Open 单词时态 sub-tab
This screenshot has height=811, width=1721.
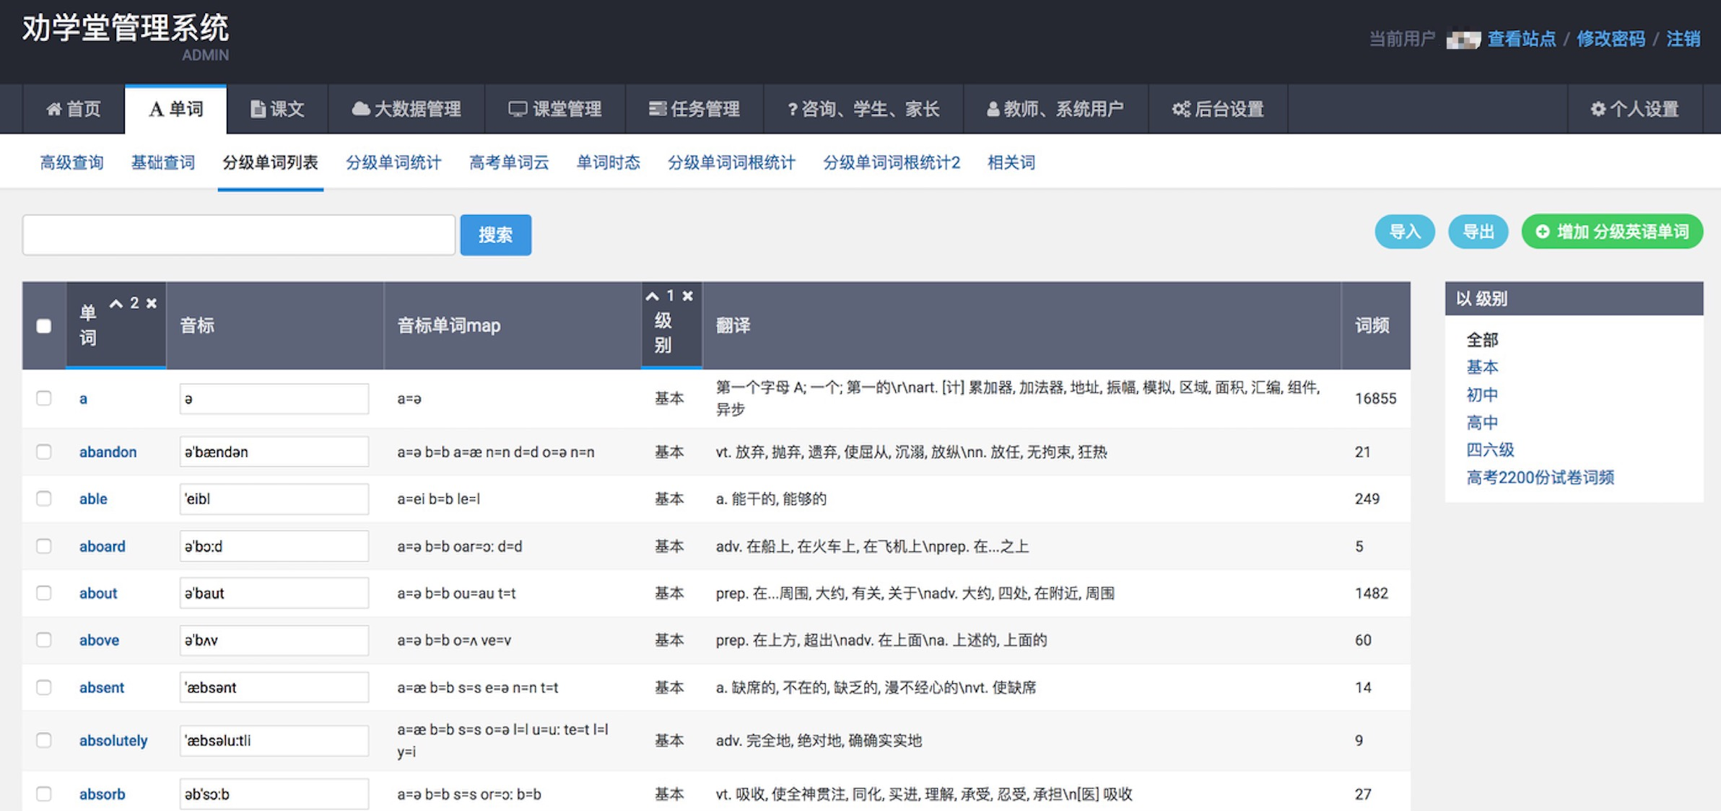coord(609,162)
